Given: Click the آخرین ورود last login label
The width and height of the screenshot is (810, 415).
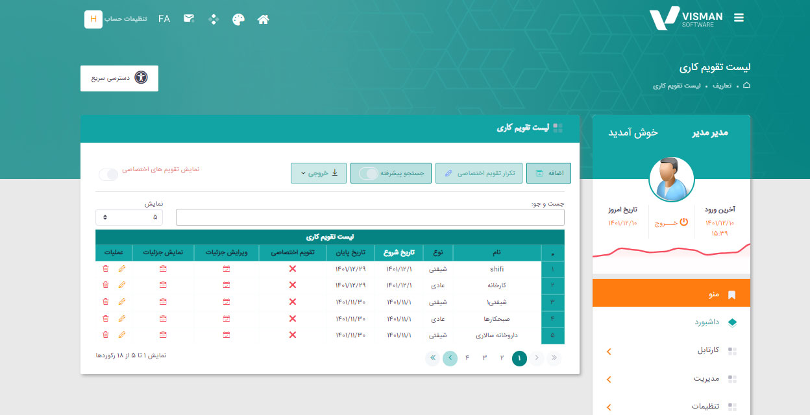Looking at the screenshot, I should (x=719, y=209).
